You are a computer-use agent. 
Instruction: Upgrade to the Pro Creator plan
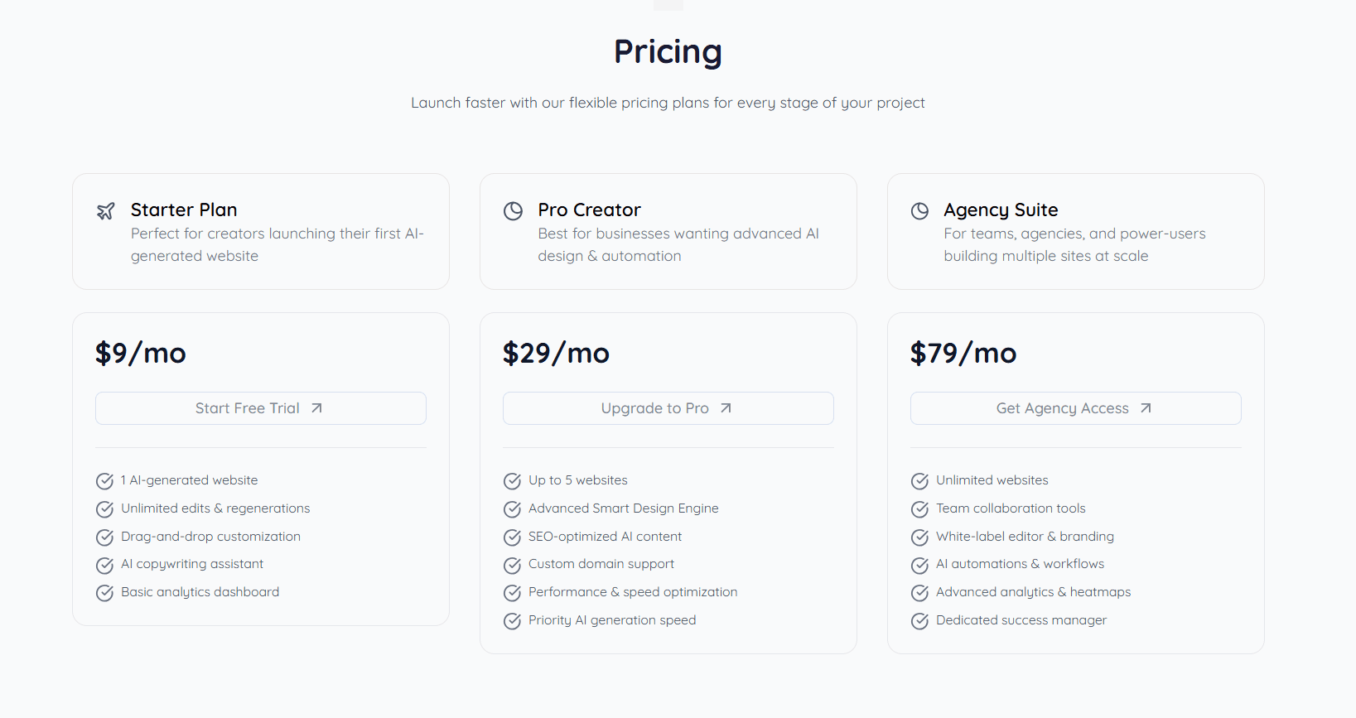pos(668,407)
